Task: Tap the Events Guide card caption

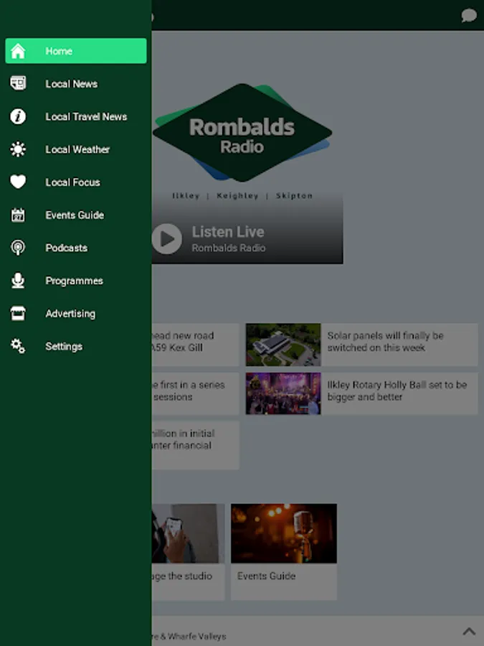Action: 266,576
